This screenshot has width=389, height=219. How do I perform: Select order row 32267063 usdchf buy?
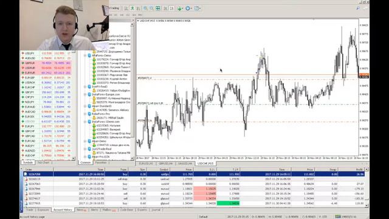point(194,184)
